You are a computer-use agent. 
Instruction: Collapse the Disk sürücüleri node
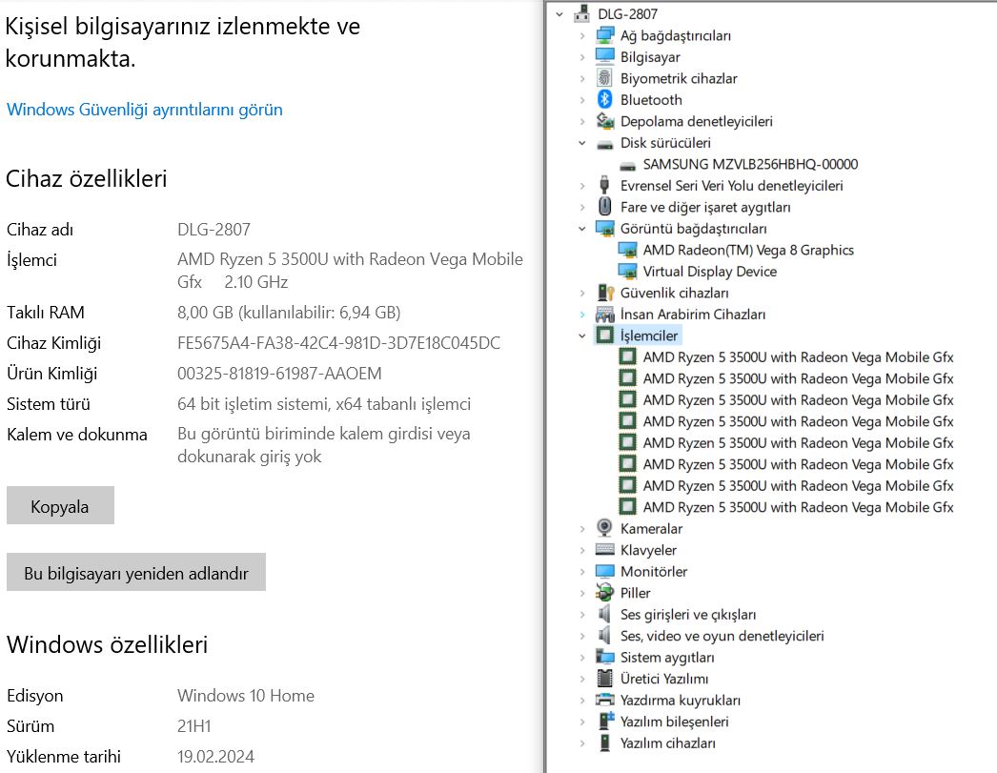(x=582, y=143)
